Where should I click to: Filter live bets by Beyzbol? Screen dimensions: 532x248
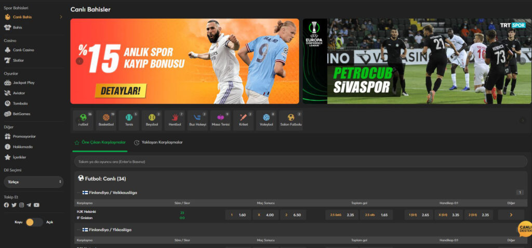pos(152,120)
